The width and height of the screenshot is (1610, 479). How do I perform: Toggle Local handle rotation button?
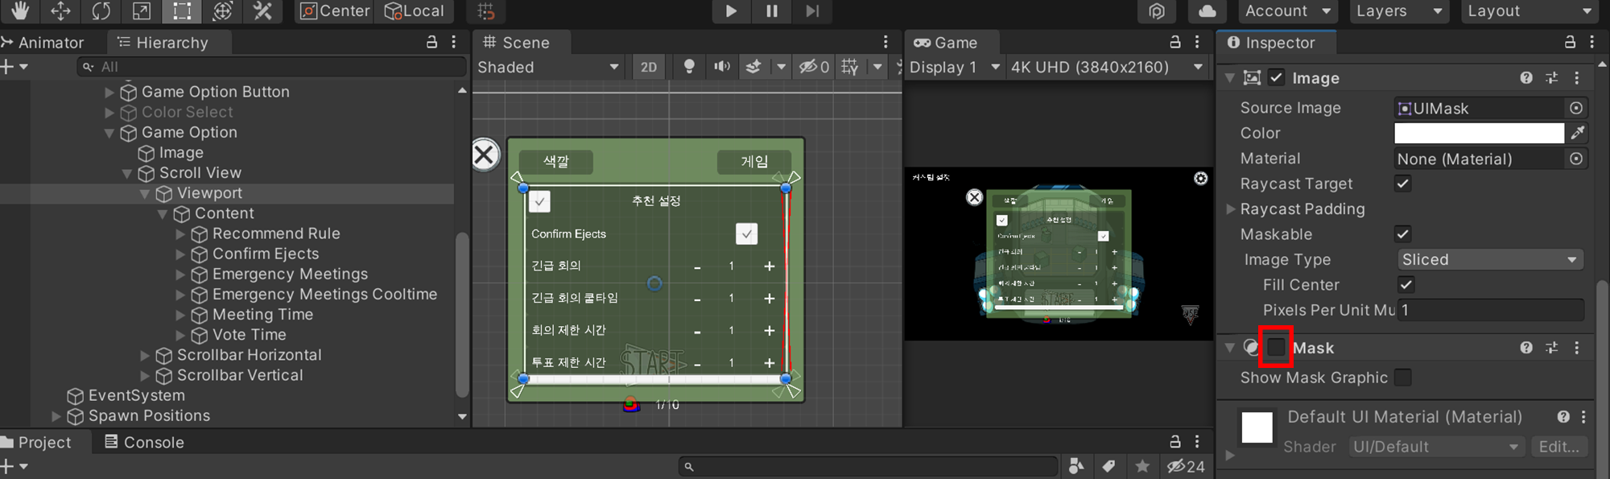pyautogui.click(x=415, y=10)
